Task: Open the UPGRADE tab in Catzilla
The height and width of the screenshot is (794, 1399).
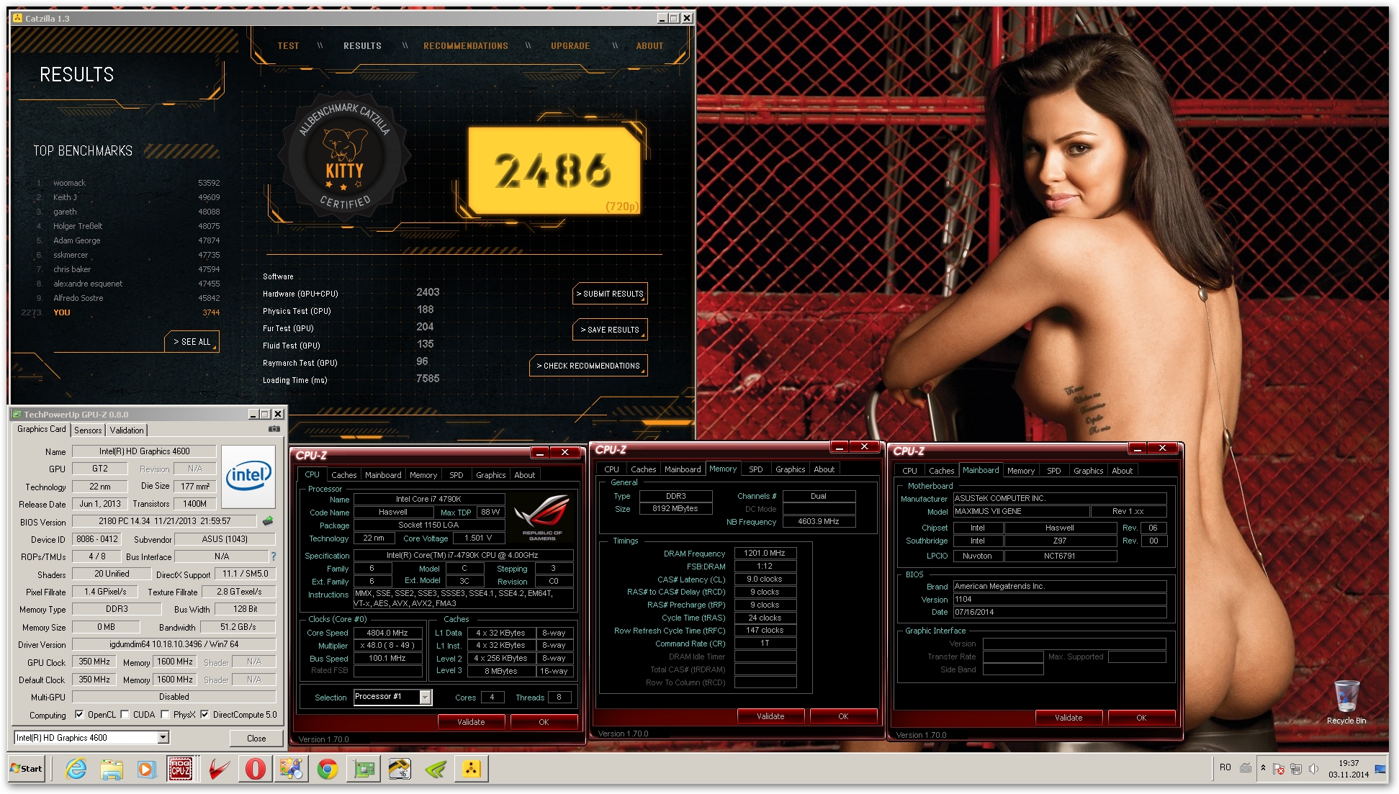Action: coord(570,46)
